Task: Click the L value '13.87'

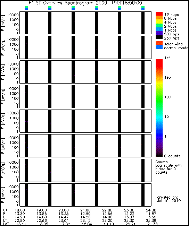Action: click(x=129, y=217)
